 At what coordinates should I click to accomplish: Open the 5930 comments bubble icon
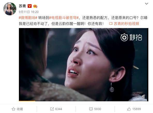click(x=91, y=109)
